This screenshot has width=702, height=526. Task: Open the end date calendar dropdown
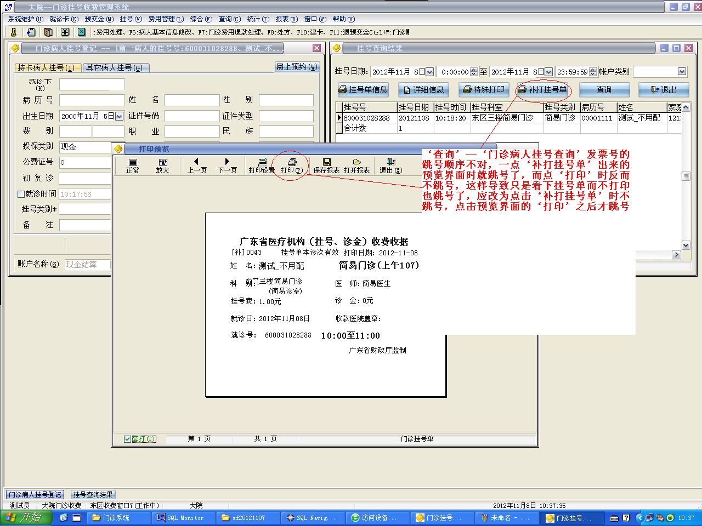click(x=548, y=72)
